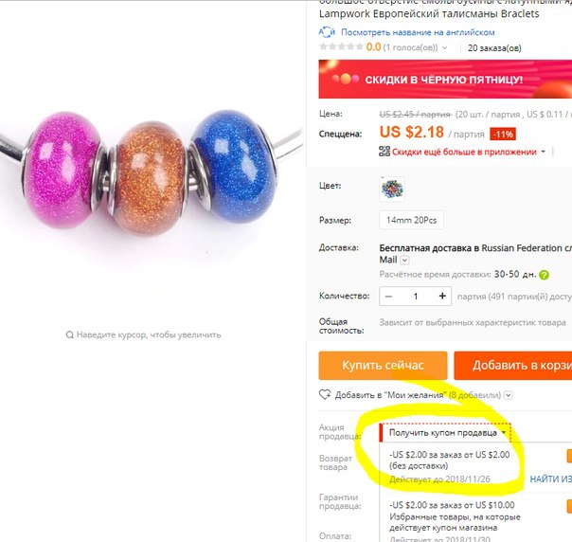Click the quantity input field
Screen dimensions: 572x542
[x=416, y=297]
